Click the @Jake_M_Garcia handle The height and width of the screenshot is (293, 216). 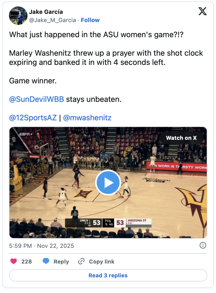point(52,20)
